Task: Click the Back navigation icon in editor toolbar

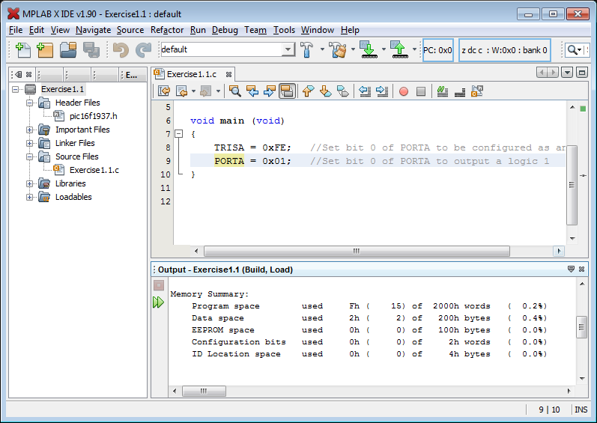Action: tap(181, 91)
